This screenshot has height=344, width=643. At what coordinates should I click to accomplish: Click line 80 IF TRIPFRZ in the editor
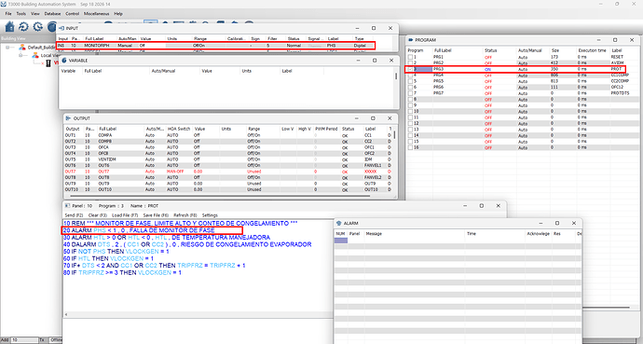(123, 272)
